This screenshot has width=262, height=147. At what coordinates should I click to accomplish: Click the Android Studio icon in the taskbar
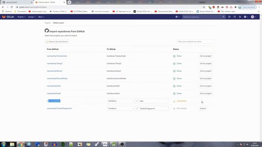pos(114,144)
